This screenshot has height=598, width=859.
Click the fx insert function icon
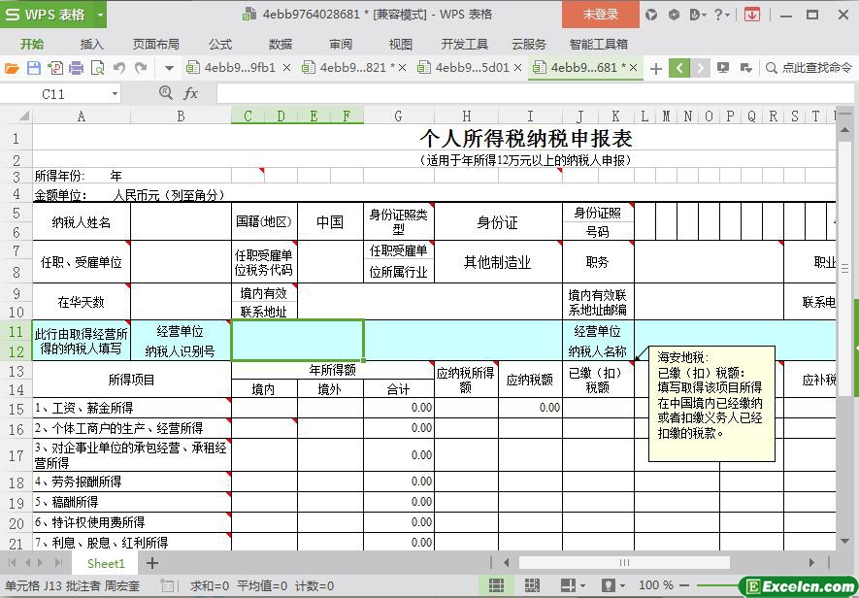click(191, 93)
